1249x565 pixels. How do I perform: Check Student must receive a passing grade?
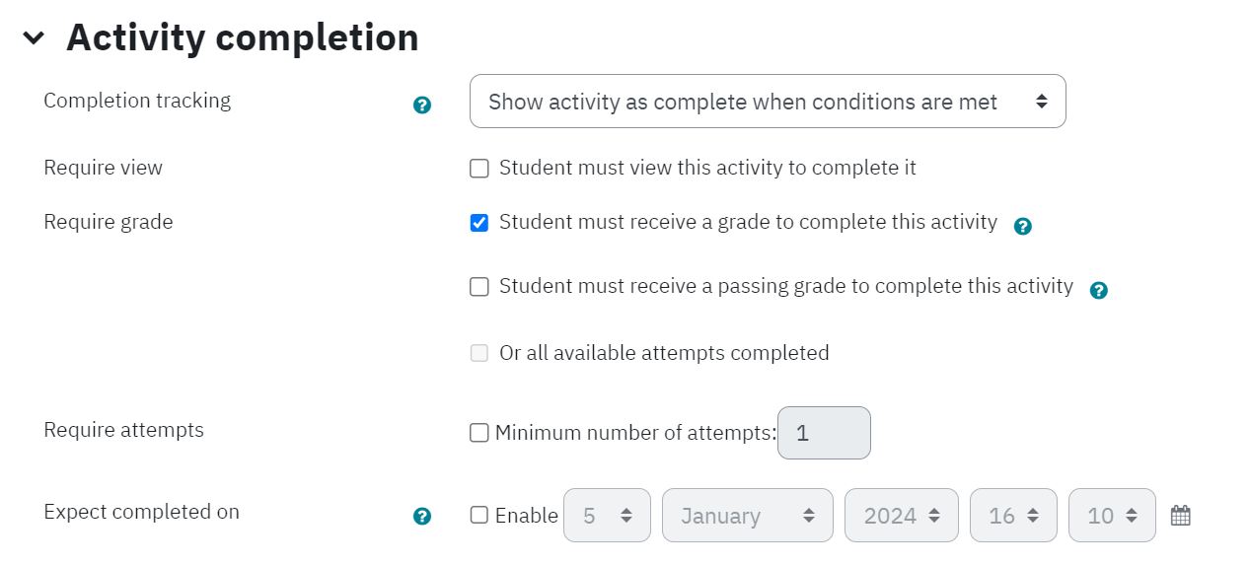(479, 287)
